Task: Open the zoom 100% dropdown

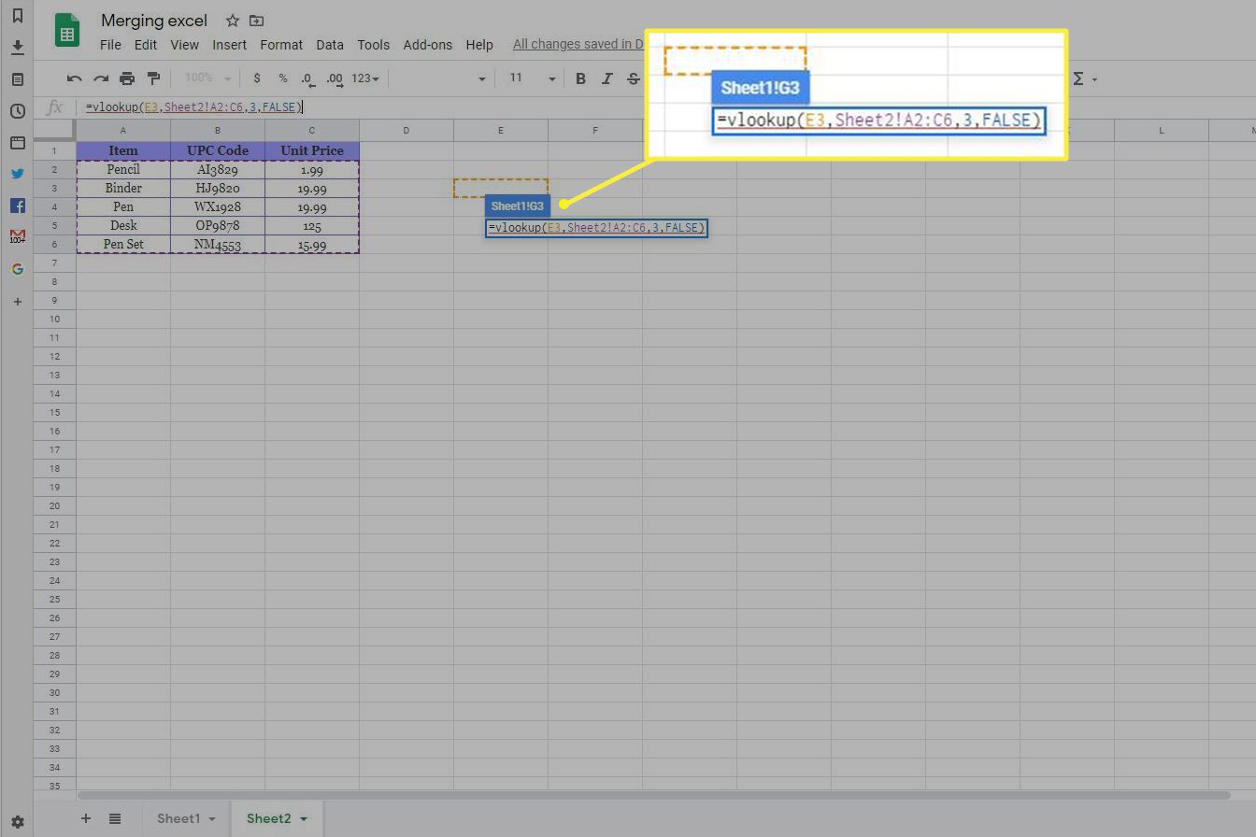Action: tap(207, 78)
